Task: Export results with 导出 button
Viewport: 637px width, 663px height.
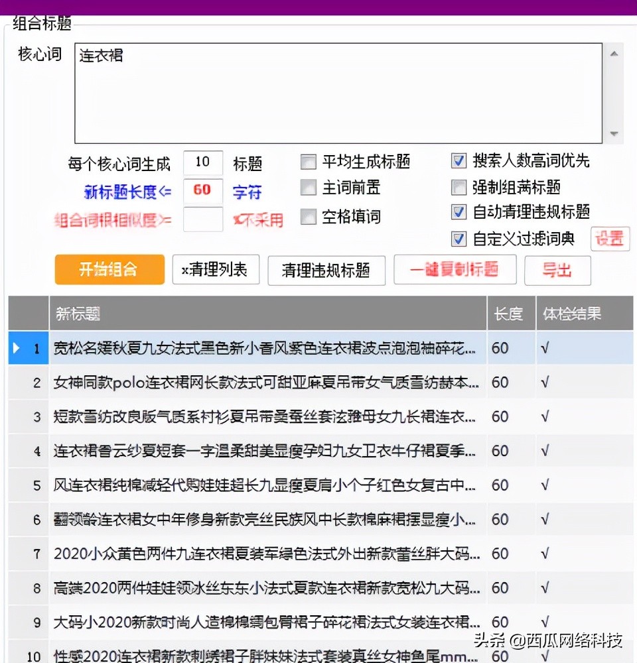Action: [557, 271]
